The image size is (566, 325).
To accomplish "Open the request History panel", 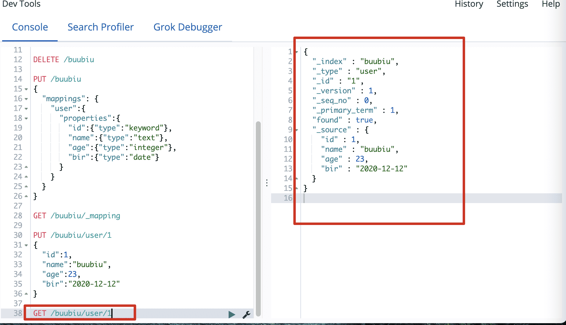I will coord(469,4).
